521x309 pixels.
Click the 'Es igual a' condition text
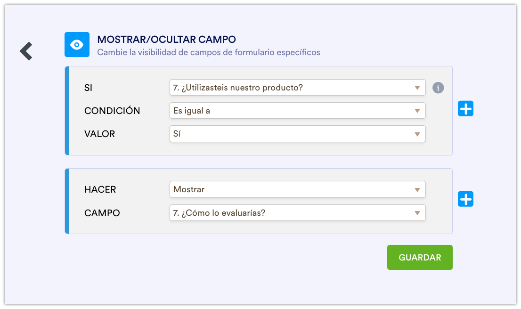tap(192, 111)
